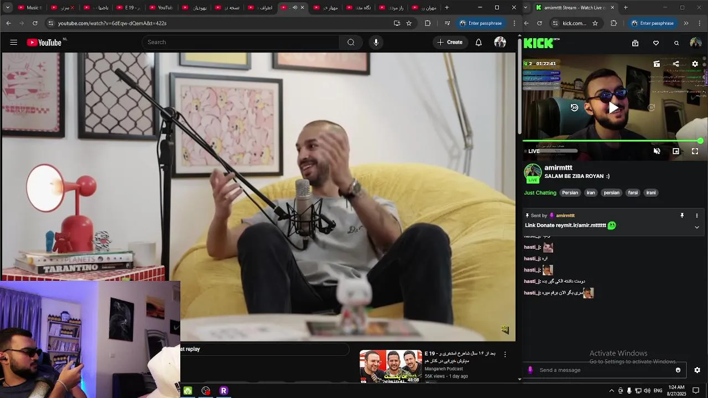Open pinned message three-dot options
The height and width of the screenshot is (398, 708).
pyautogui.click(x=696, y=216)
